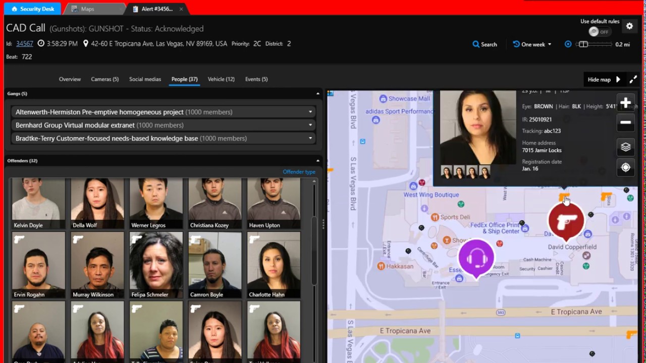Image resolution: width=646 pixels, height=363 pixels.
Task: Close the Alert #3456 tab with its X
Action: click(181, 9)
